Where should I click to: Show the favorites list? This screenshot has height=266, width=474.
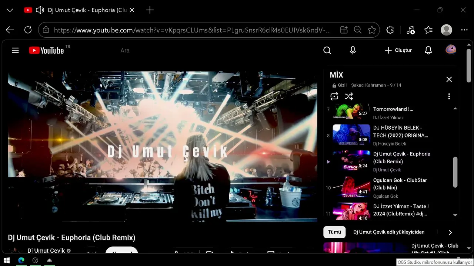(428, 30)
